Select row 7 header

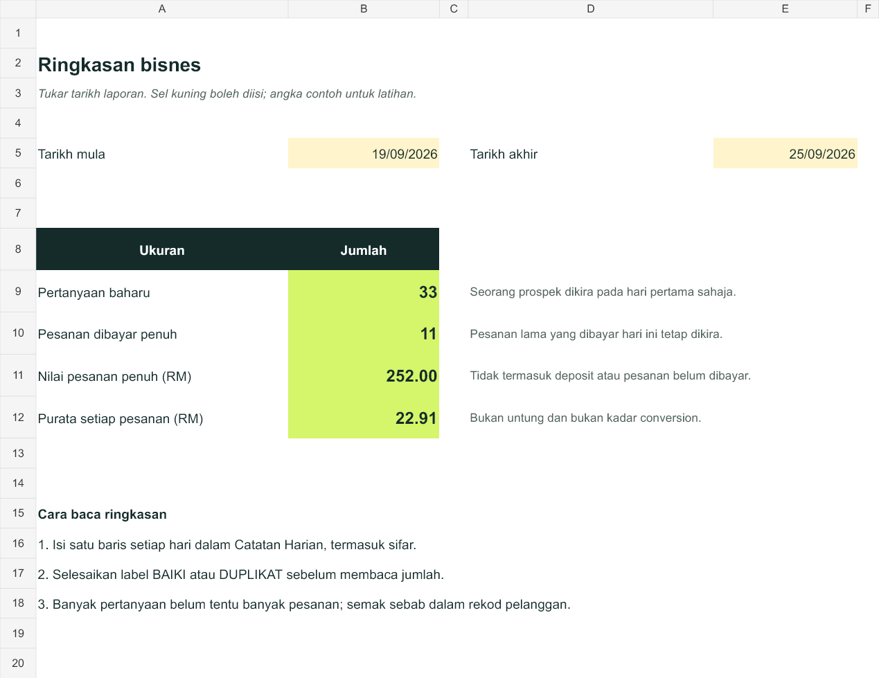pos(18,213)
